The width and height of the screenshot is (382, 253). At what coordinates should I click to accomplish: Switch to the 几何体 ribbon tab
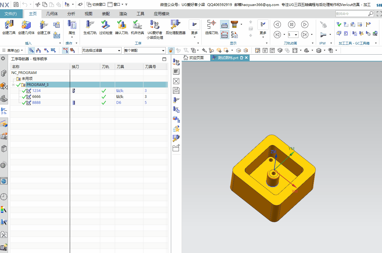click(x=52, y=14)
